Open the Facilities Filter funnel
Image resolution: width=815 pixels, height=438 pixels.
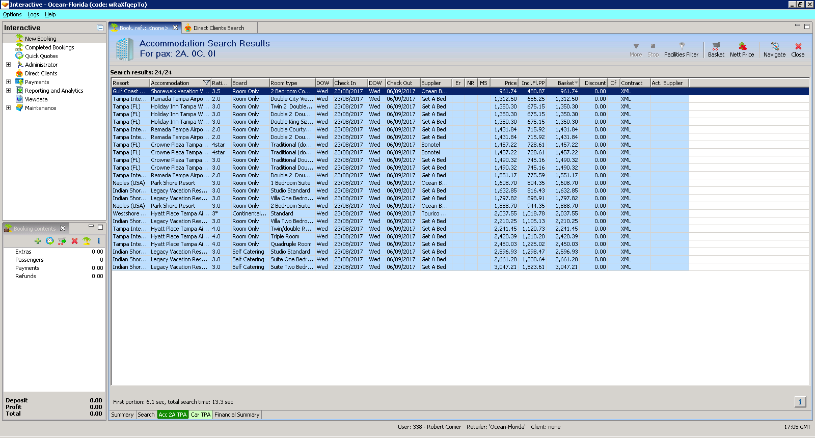[x=681, y=49]
